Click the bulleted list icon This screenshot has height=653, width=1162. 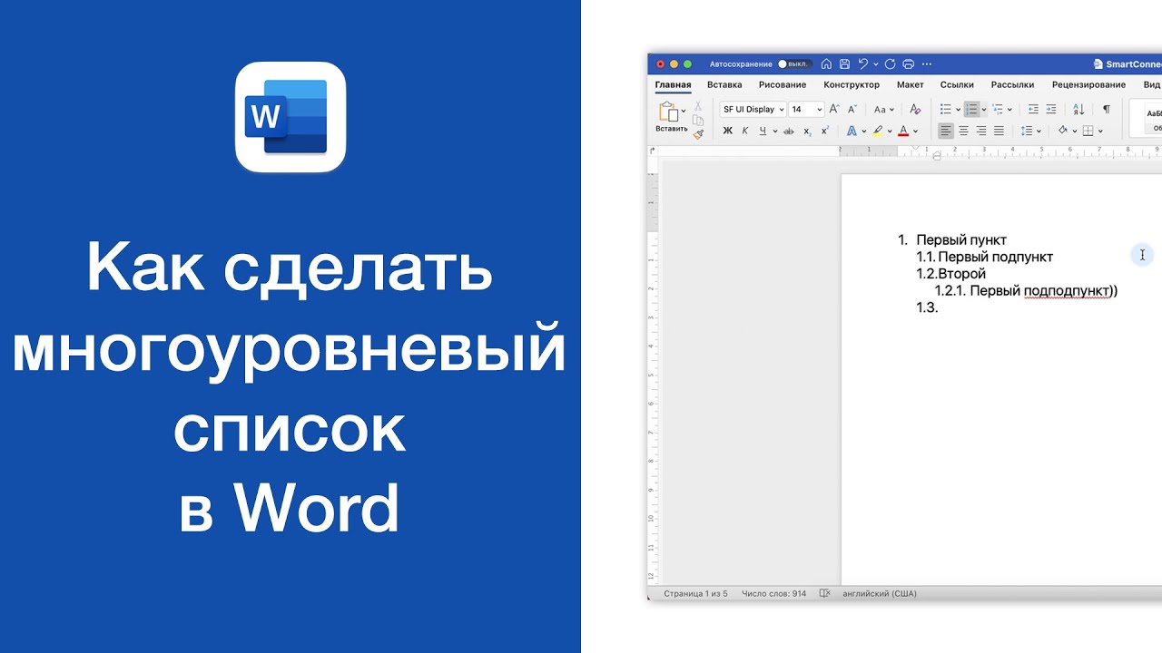(x=946, y=109)
